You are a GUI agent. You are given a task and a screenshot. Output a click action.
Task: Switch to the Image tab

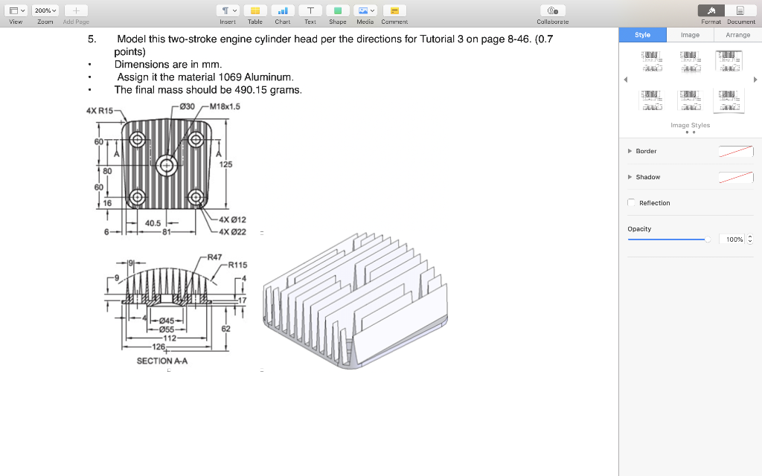(690, 34)
